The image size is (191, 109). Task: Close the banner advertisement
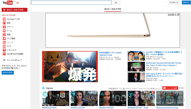click(x=178, y=15)
